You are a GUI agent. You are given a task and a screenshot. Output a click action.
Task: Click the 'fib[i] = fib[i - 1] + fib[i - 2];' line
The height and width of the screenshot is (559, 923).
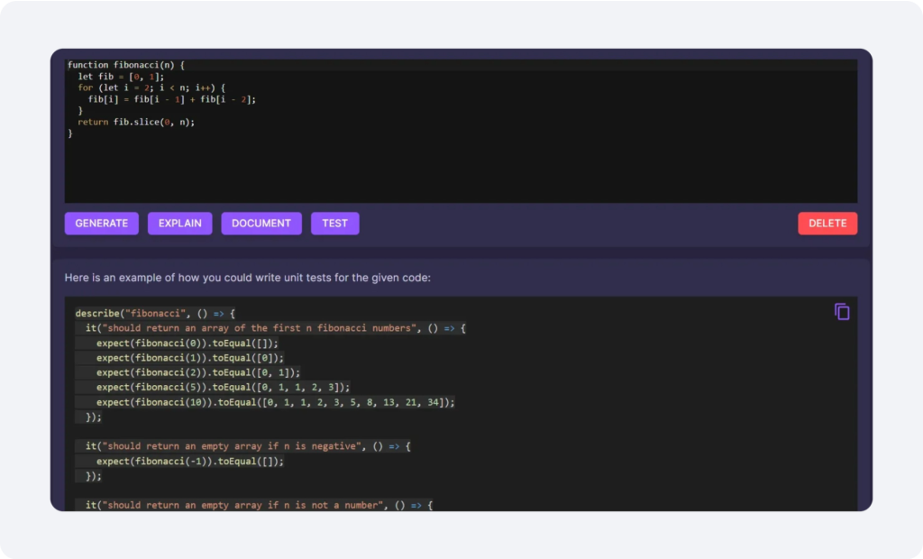(172, 99)
